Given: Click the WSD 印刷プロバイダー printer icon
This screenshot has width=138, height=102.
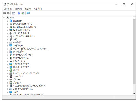Looking at the screenshot, I should pyautogui.click(x=11, y=30).
